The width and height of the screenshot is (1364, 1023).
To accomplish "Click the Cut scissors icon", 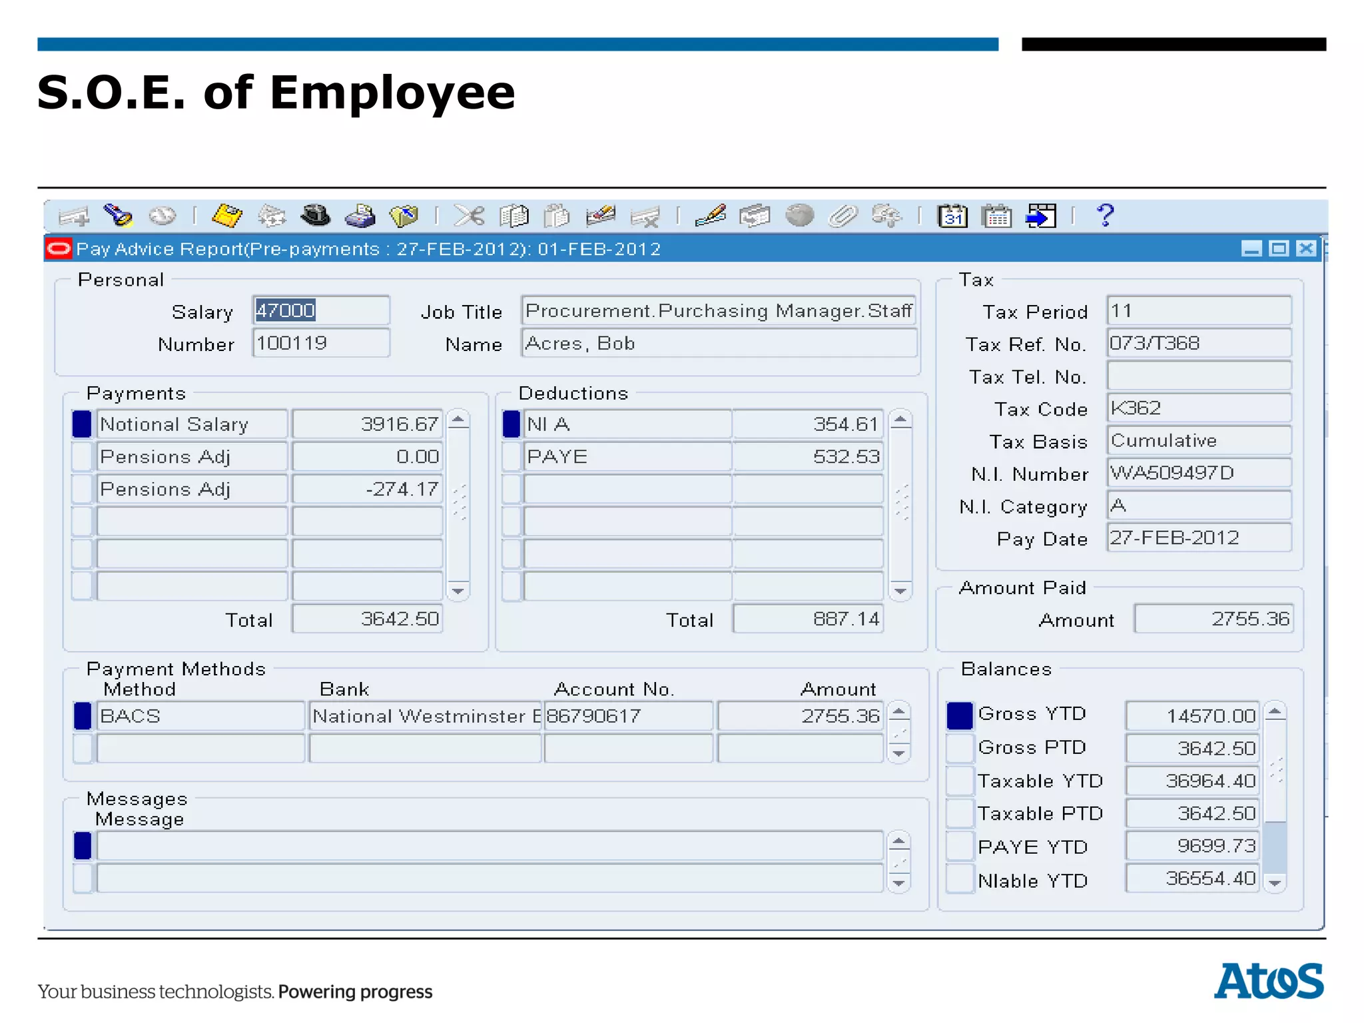I will 469,216.
